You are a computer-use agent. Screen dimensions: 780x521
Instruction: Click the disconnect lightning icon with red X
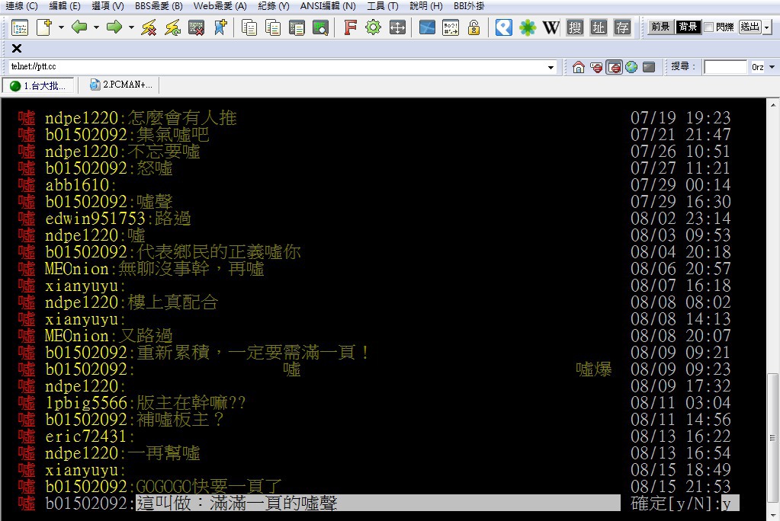tap(149, 27)
